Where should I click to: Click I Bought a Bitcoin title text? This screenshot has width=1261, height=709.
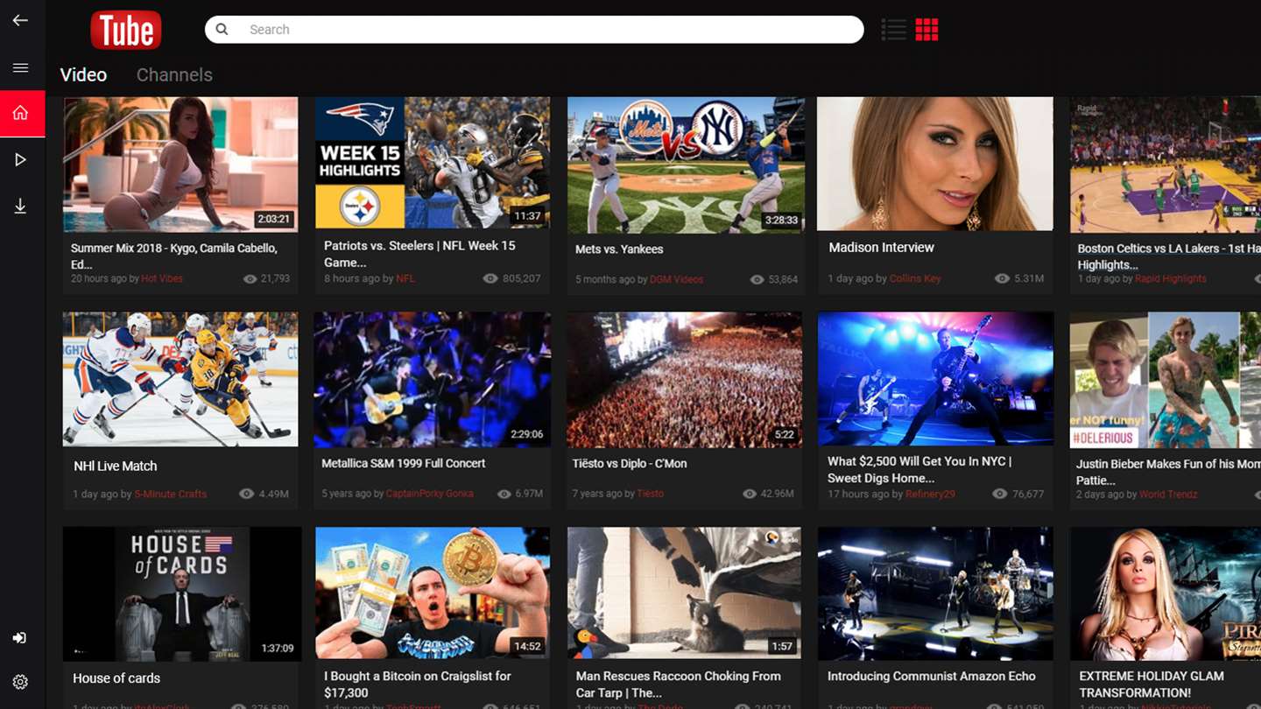pos(418,684)
